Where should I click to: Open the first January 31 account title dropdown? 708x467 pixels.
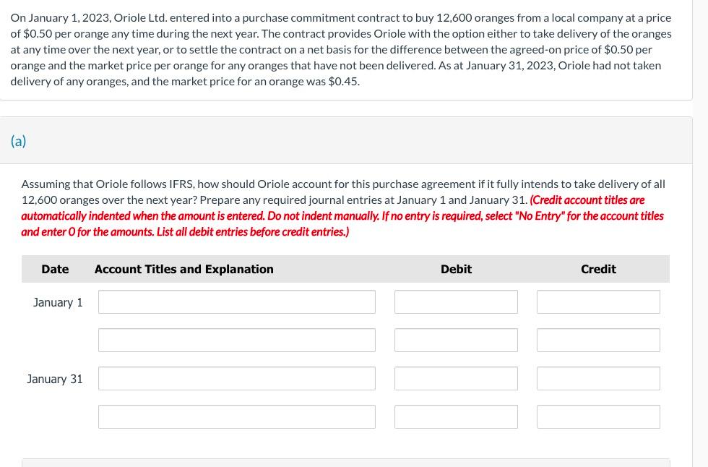pos(236,378)
